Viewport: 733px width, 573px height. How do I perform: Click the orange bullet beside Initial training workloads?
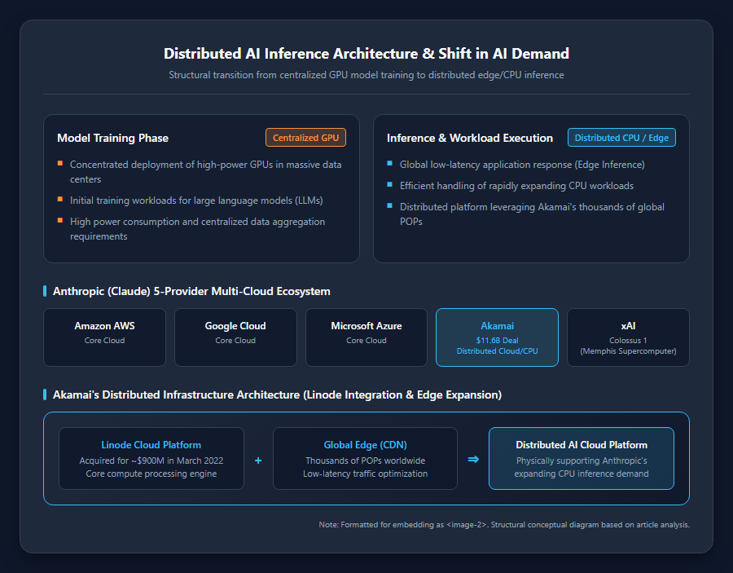59,199
